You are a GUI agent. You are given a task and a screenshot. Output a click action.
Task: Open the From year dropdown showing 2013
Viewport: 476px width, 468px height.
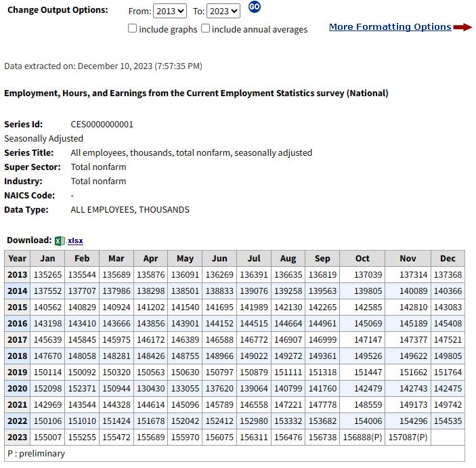(170, 12)
